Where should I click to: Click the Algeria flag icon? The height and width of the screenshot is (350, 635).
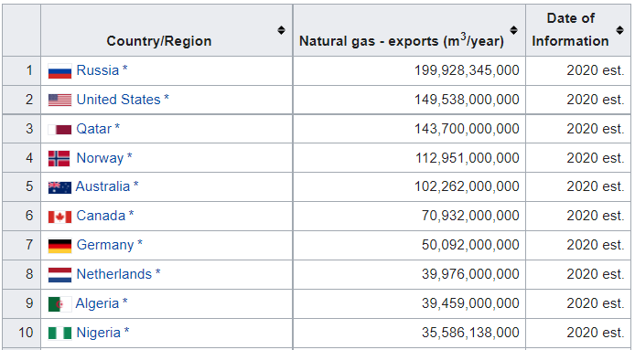(x=60, y=304)
